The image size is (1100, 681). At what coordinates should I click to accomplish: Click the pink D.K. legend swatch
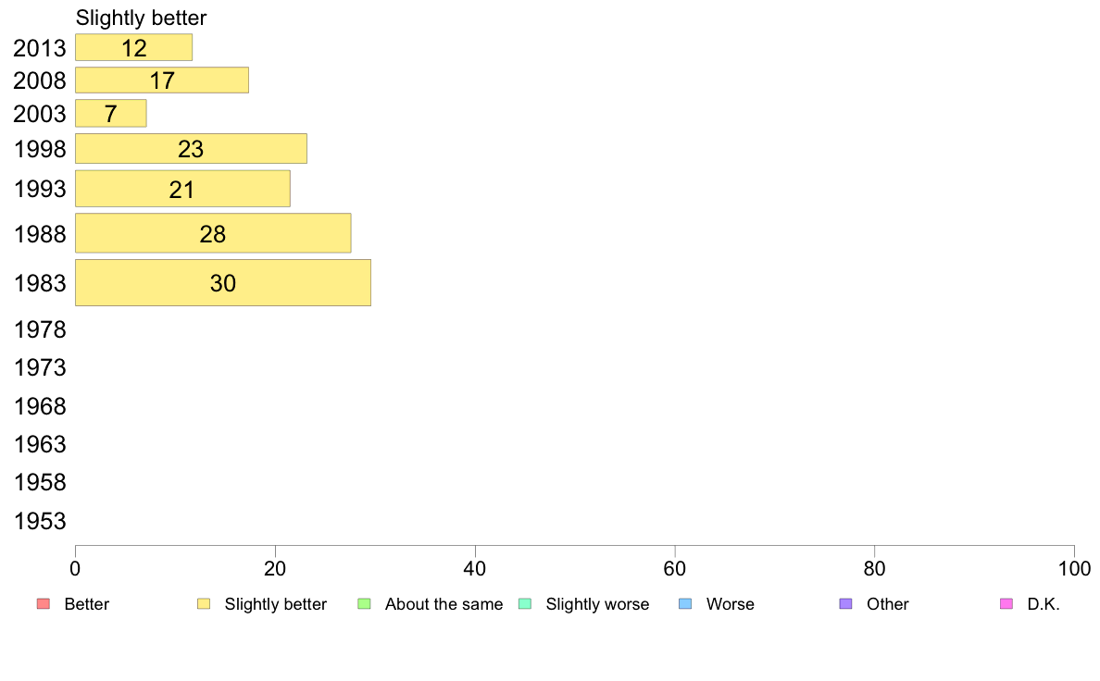(1006, 604)
